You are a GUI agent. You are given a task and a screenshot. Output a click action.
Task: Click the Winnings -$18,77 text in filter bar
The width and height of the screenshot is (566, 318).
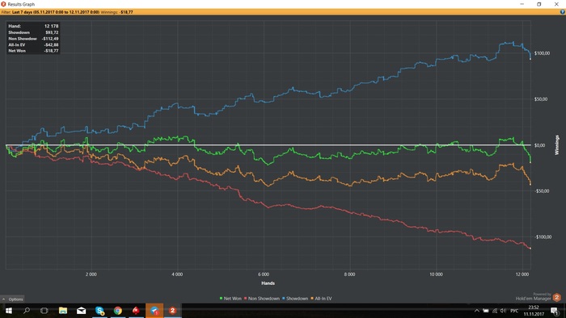point(116,12)
